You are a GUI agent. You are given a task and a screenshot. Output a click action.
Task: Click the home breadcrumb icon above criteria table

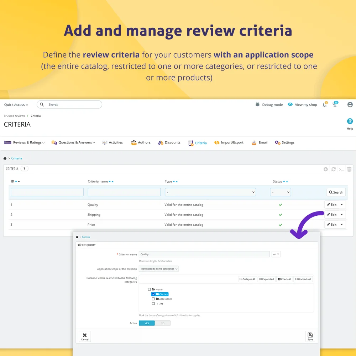(x=5, y=158)
